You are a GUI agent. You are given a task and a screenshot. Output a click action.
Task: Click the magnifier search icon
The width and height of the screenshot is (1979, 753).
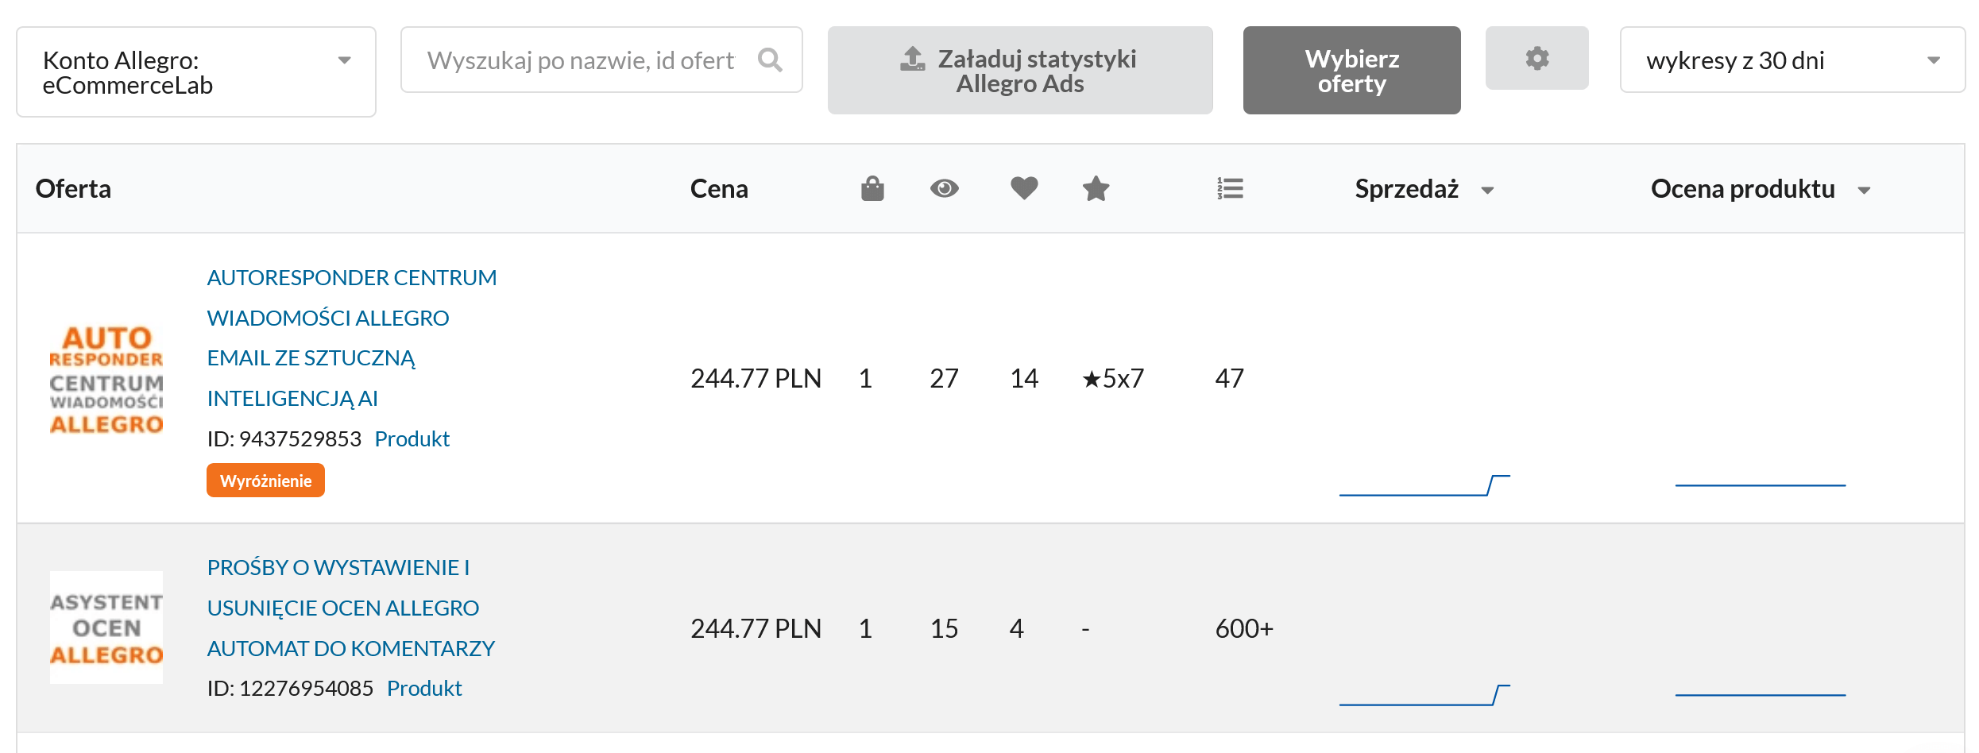point(770,60)
